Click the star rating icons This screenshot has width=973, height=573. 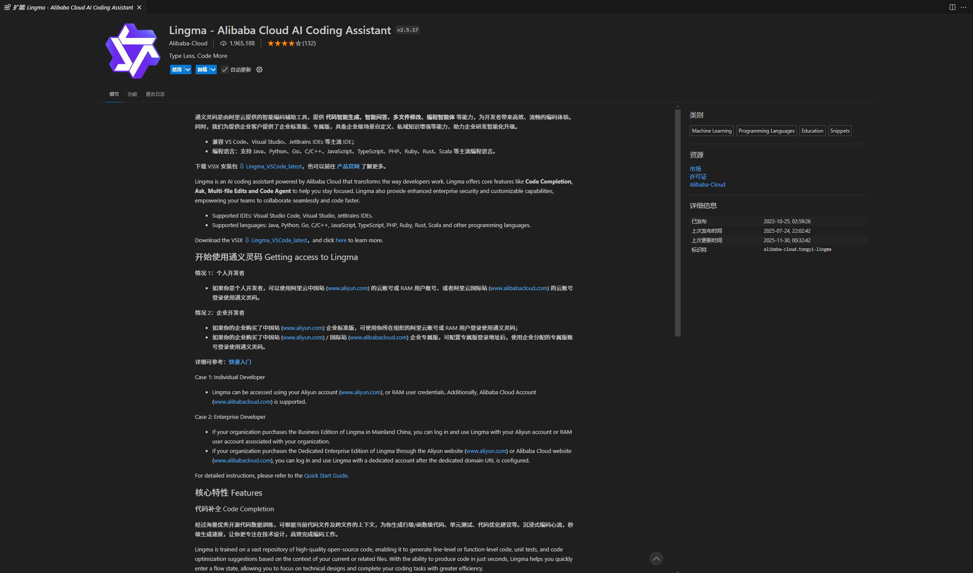(284, 43)
